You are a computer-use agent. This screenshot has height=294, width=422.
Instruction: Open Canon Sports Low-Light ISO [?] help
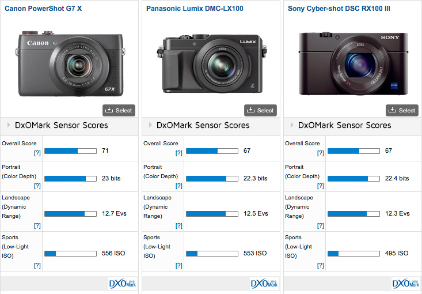(37, 265)
